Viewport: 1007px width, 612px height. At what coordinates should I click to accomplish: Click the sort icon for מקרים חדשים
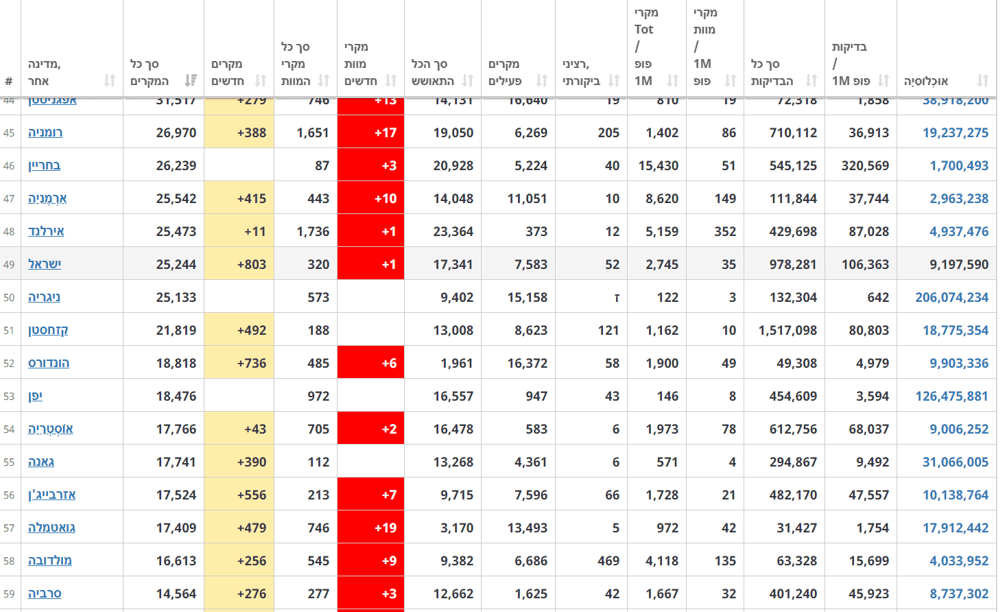click(x=261, y=81)
